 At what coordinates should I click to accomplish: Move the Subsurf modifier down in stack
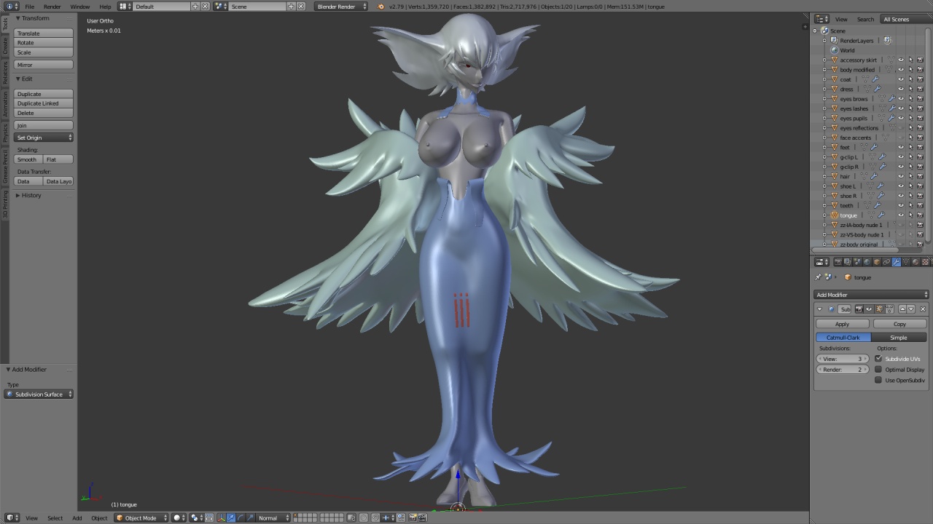[x=911, y=309]
